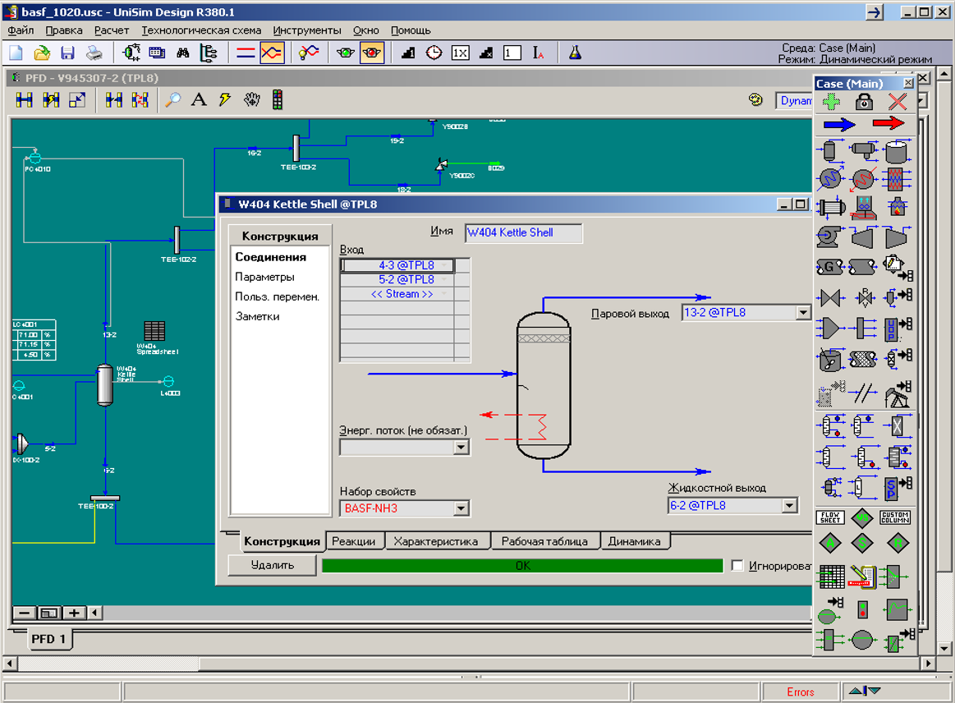Click the Удалить button
955x703 pixels.
pos(273,565)
